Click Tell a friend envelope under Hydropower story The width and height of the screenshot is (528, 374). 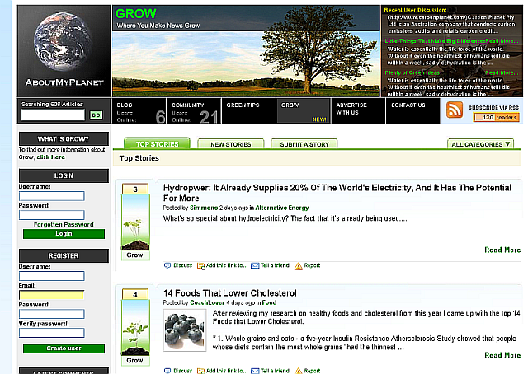[255, 266]
